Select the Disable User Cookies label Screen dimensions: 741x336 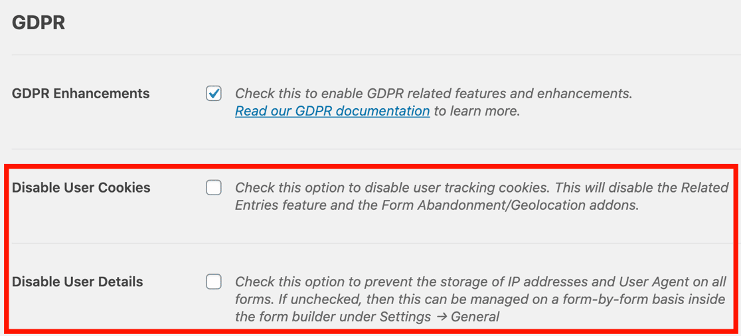[81, 188]
